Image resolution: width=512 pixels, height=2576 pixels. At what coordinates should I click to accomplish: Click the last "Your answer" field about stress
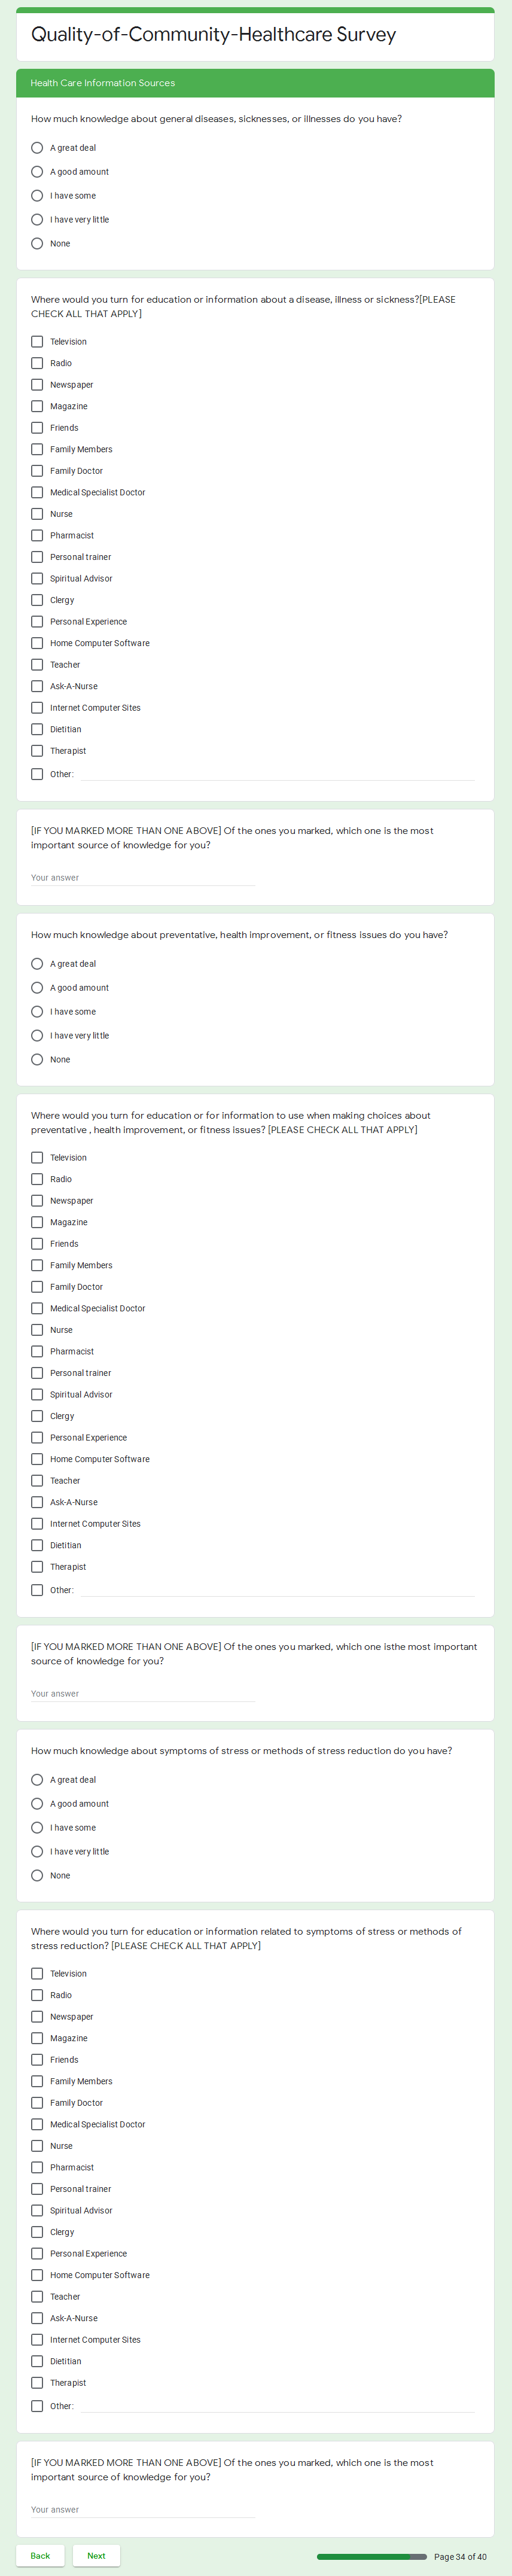[143, 2509]
